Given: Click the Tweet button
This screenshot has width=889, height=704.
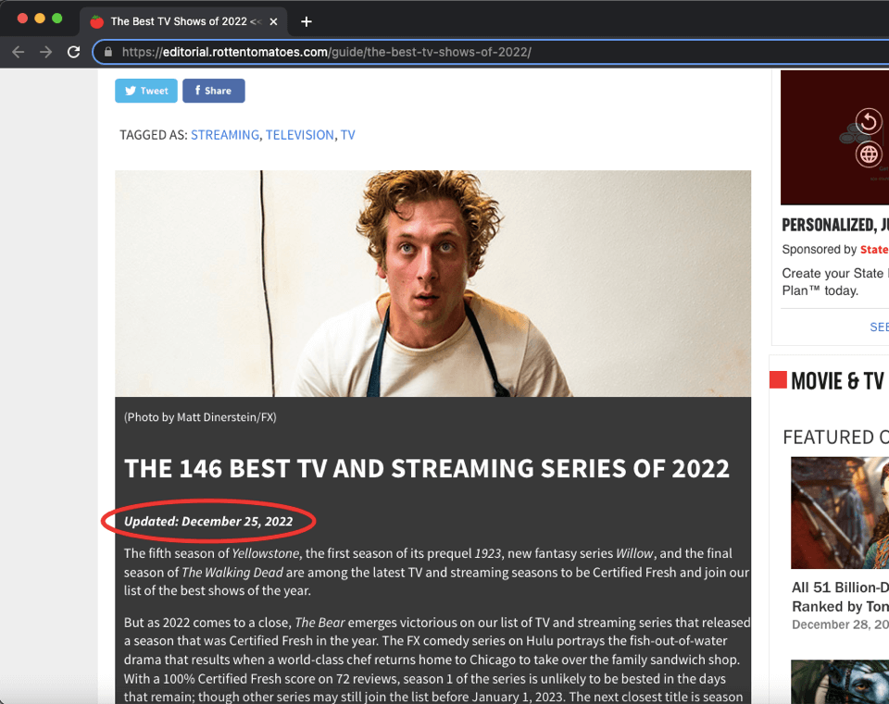Looking at the screenshot, I should [x=145, y=91].
